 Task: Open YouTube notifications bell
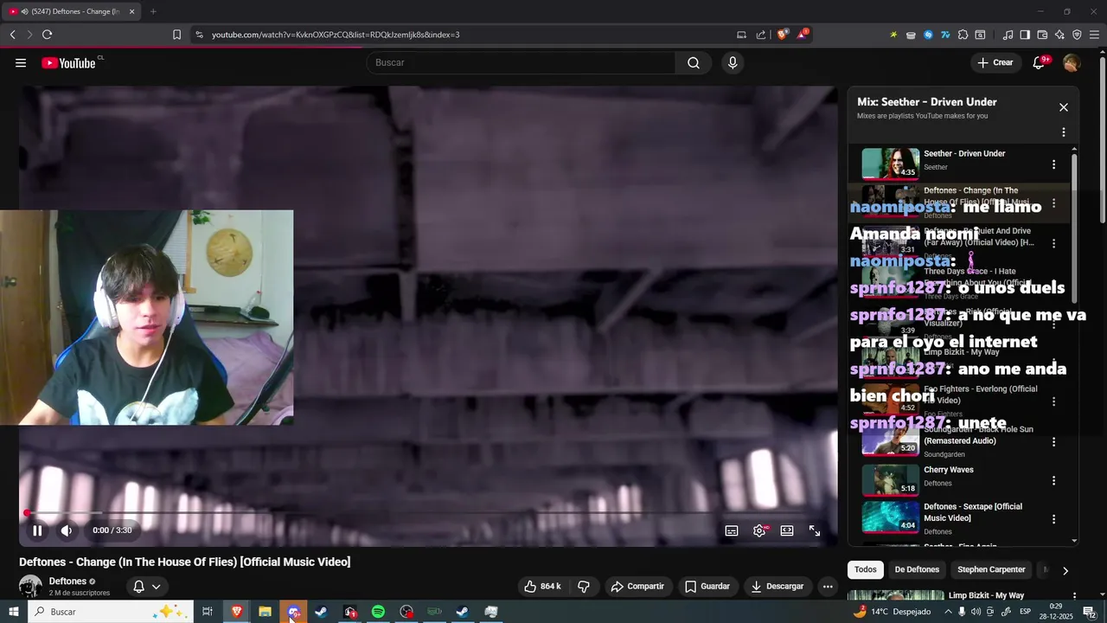coord(1039,62)
